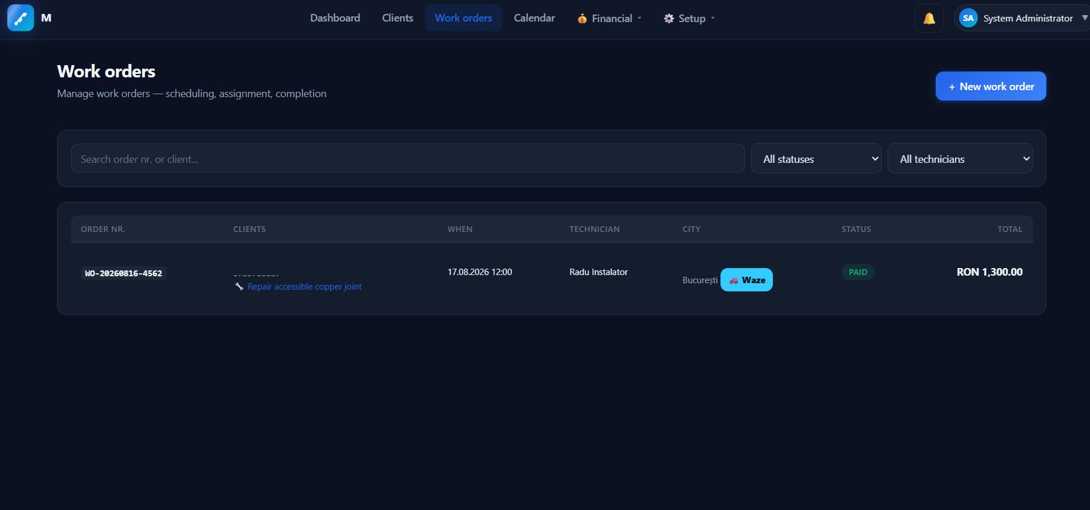This screenshot has width=1090, height=510.
Task: Click the WHEN column header
Action: (x=460, y=229)
